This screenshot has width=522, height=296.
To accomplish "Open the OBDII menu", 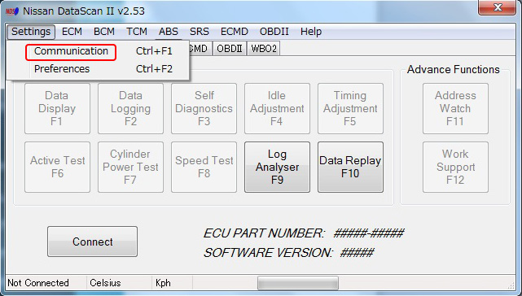I will [x=274, y=32].
